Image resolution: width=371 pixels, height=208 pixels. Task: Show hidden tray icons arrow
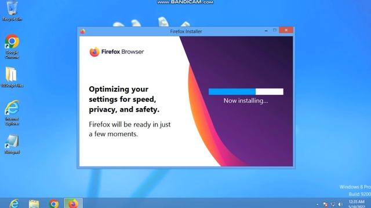[x=318, y=205]
